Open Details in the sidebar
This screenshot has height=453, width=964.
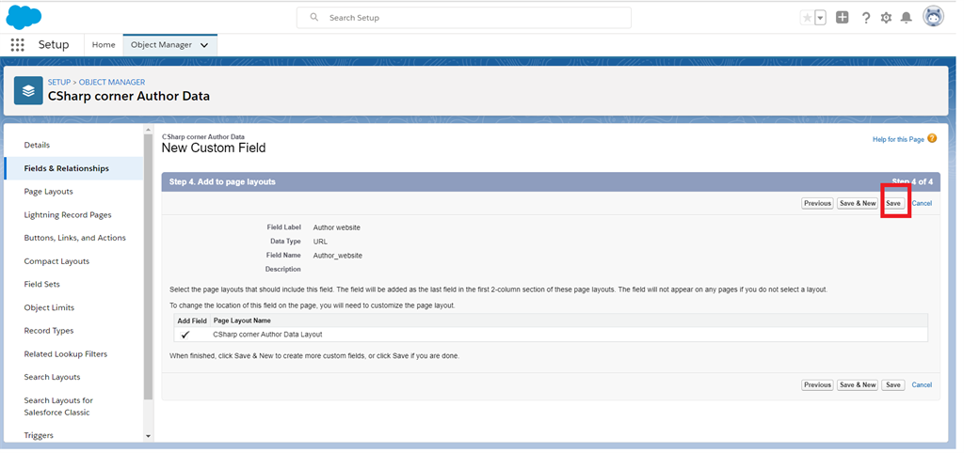click(x=37, y=145)
